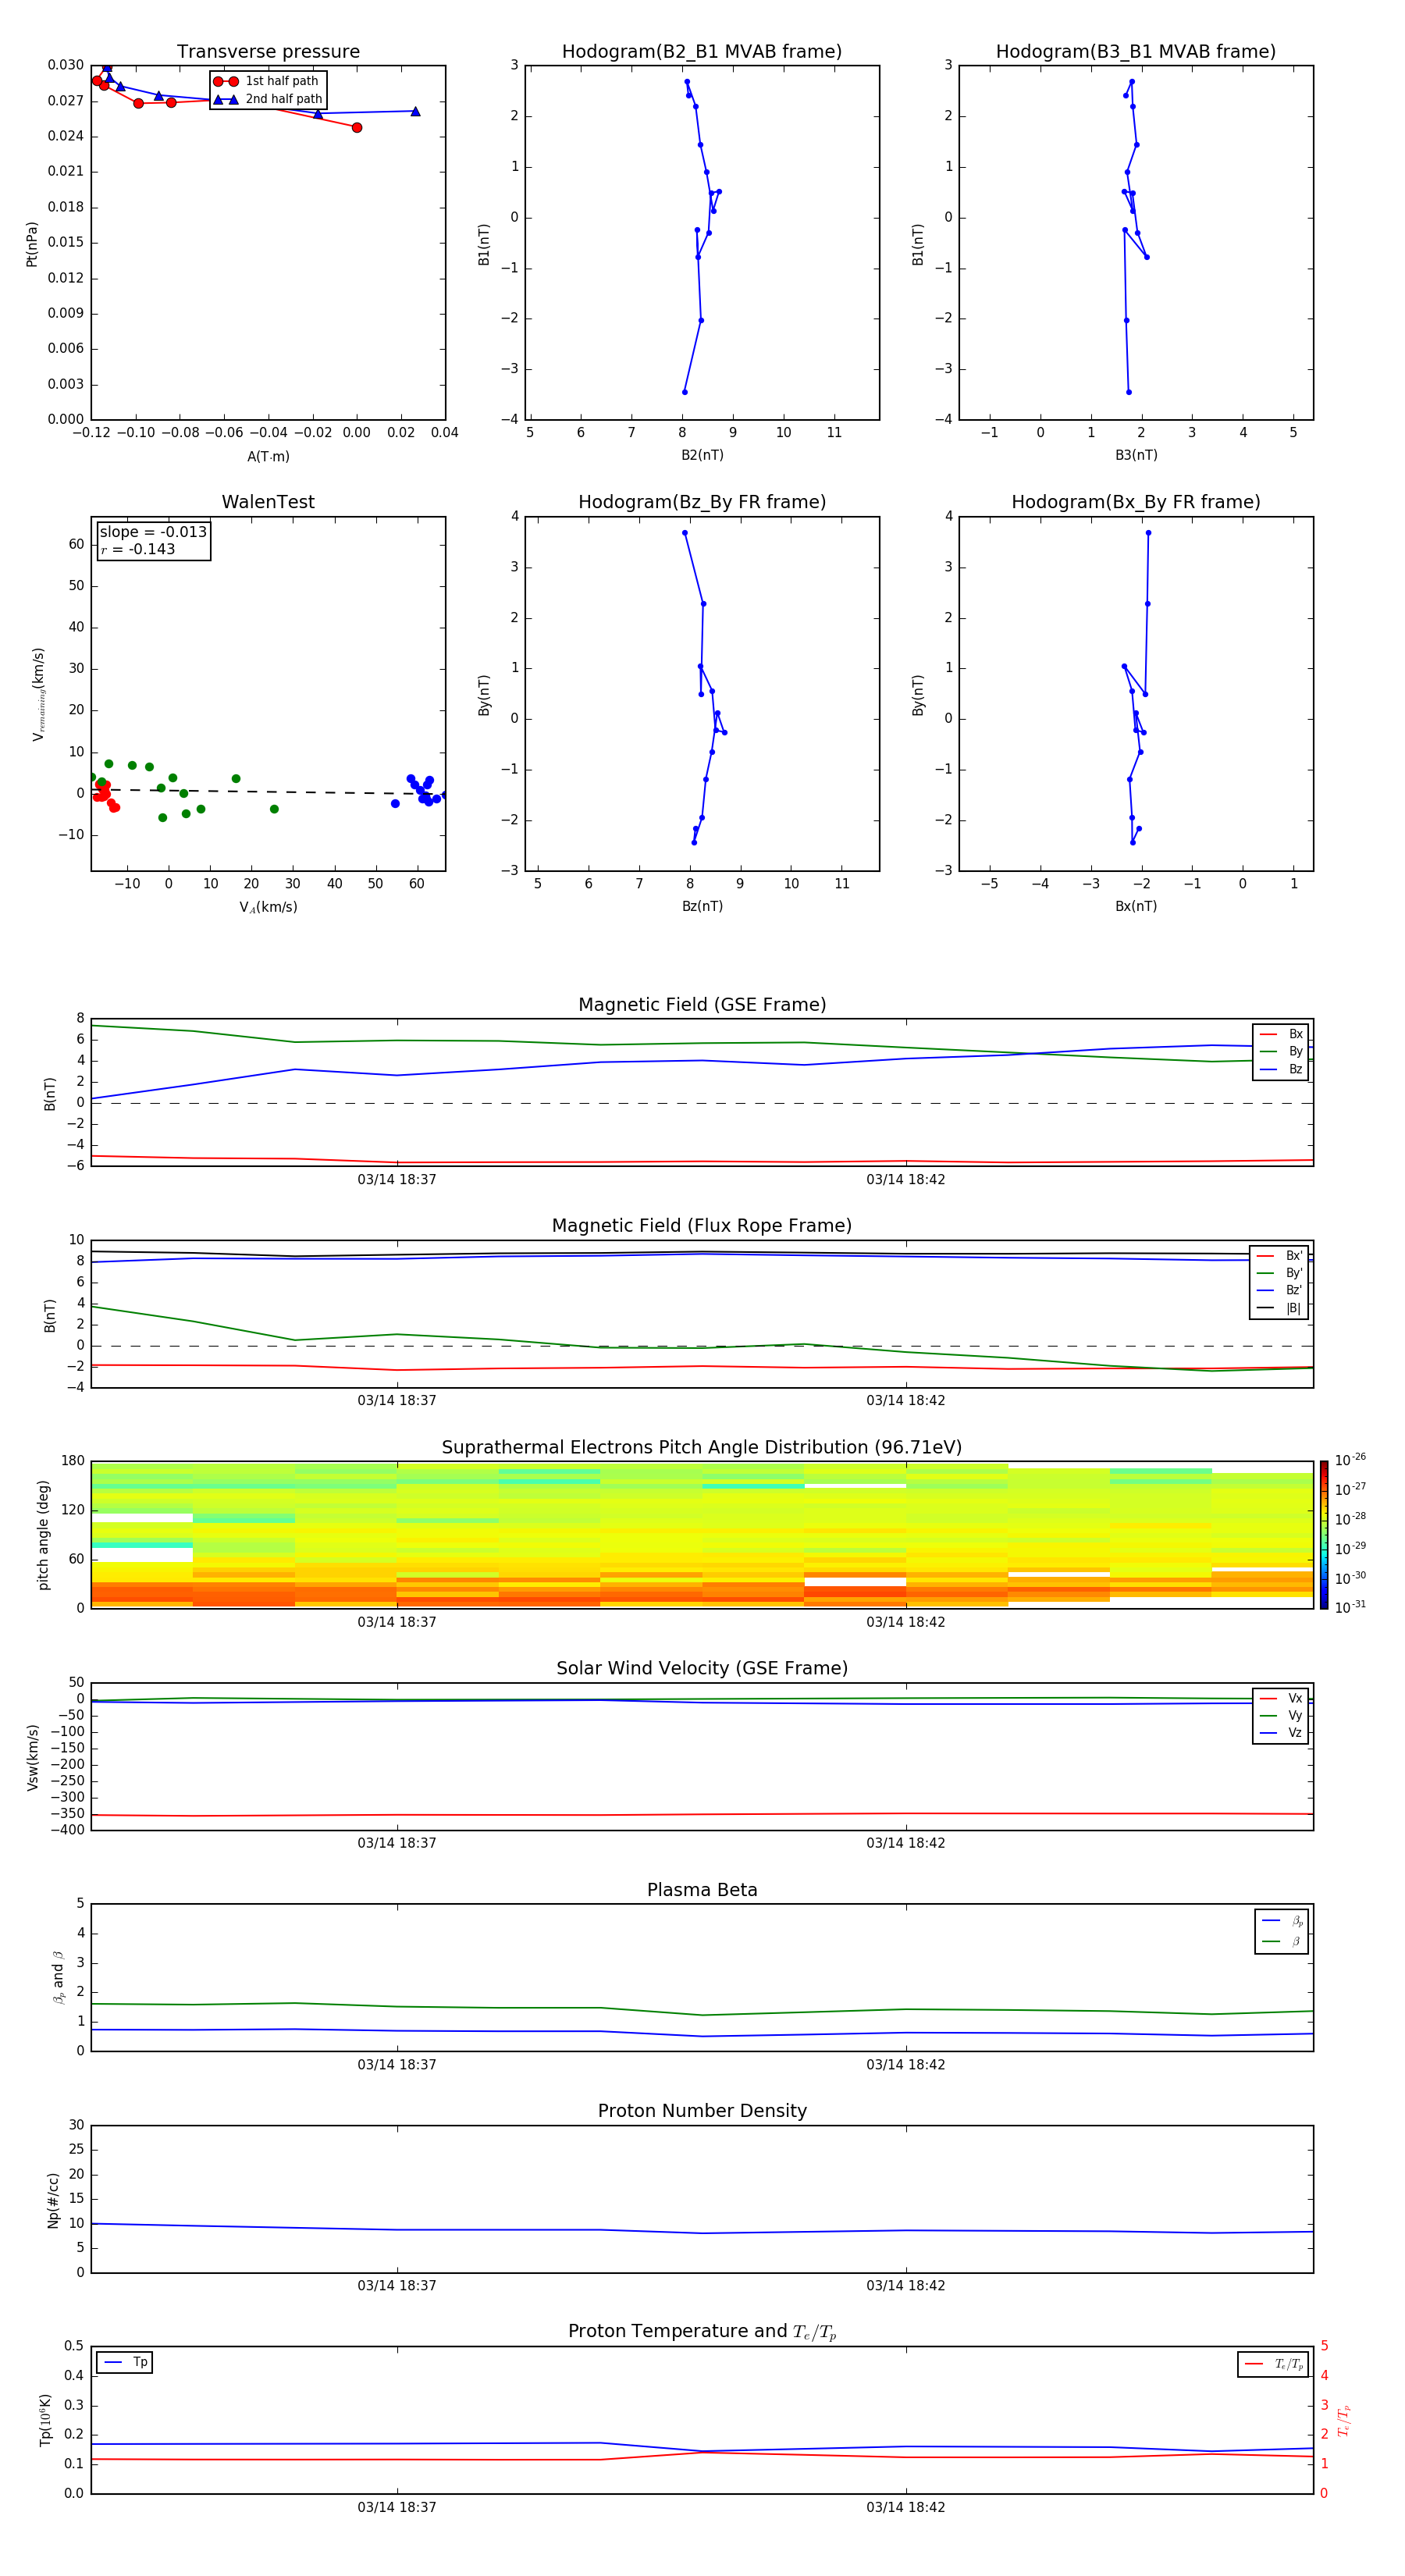Click the "Proton Number Density" plot title
This screenshot has width=1405, height=2576.
[701, 2111]
